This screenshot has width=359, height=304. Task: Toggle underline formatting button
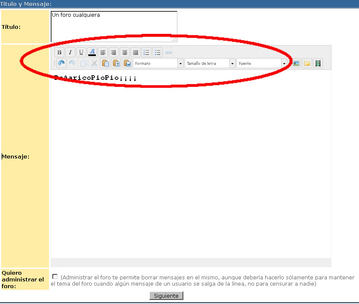[x=81, y=52]
